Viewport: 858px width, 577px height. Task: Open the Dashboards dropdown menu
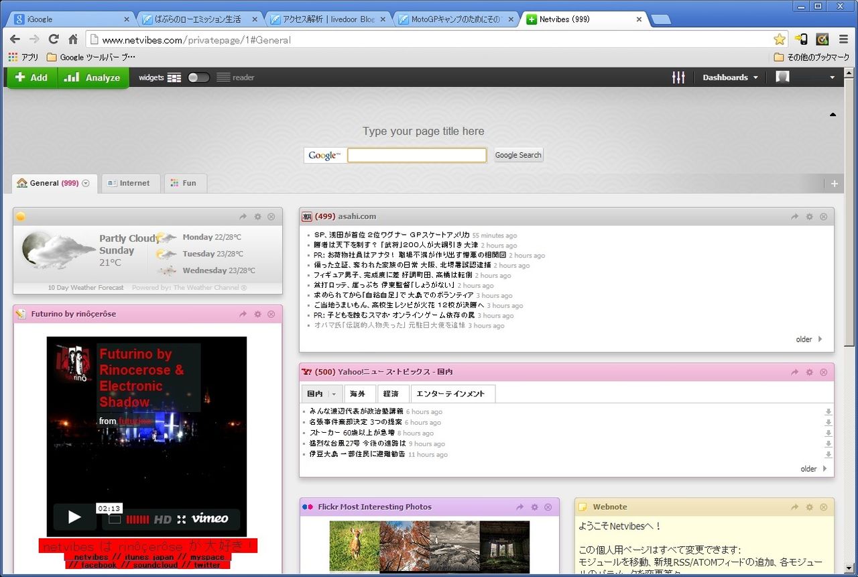coord(730,78)
